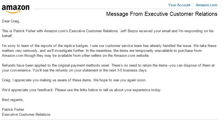Viewport: 223px width, 122px height.
Task: Click the We'd appreciate your feedback sentence
Action: (28, 90)
